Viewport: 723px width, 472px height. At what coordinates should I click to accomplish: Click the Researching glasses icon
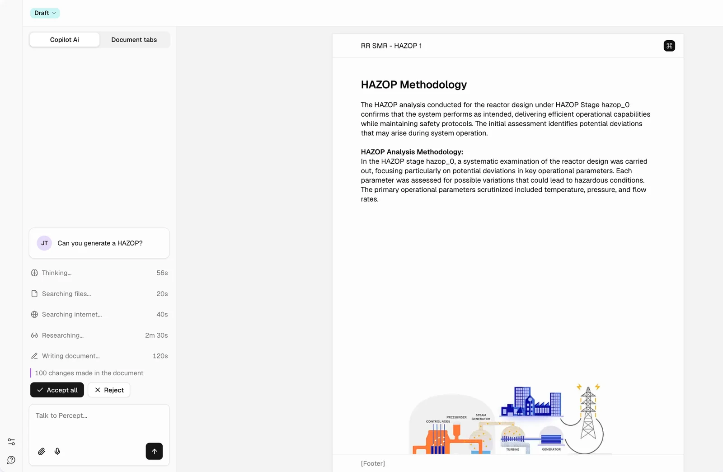(x=34, y=335)
